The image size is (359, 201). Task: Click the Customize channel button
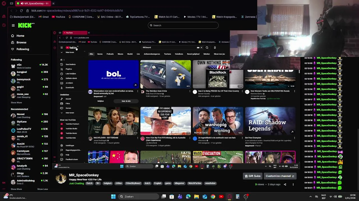click(280, 176)
